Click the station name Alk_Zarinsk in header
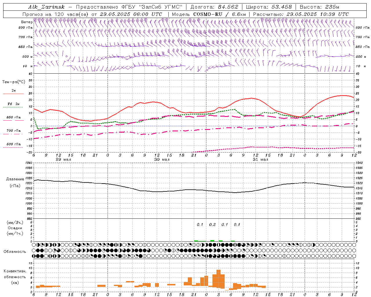371x297 pixels. (46, 7)
